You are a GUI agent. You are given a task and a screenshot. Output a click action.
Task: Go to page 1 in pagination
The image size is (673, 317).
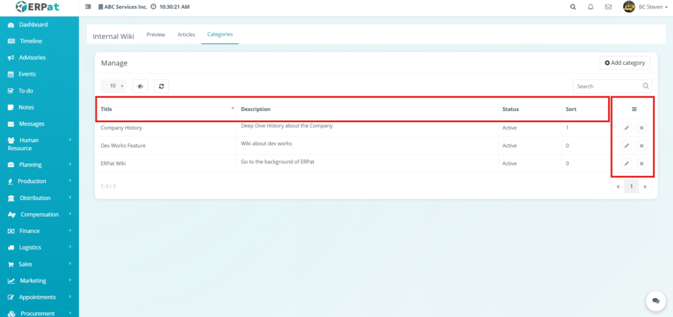point(631,186)
